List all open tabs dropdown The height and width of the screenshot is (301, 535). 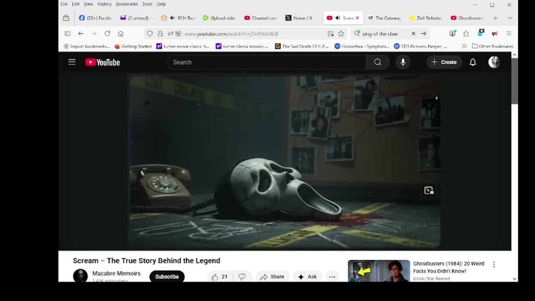coord(510,18)
